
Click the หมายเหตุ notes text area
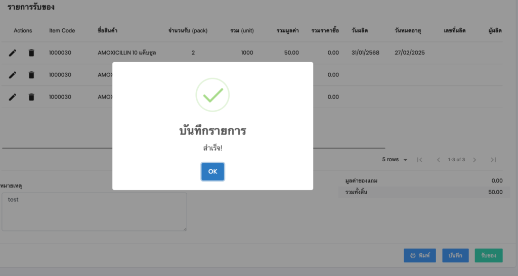pyautogui.click(x=94, y=212)
